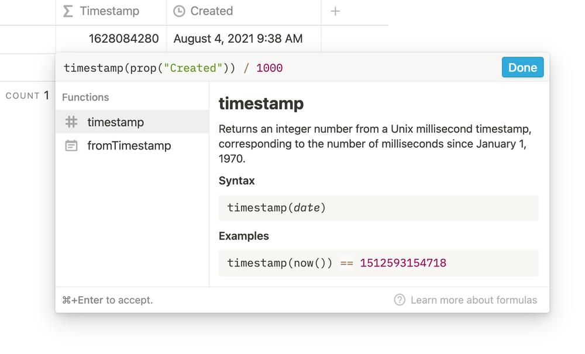
Task: Open the Learn more about formulas link
Action: tap(473, 300)
